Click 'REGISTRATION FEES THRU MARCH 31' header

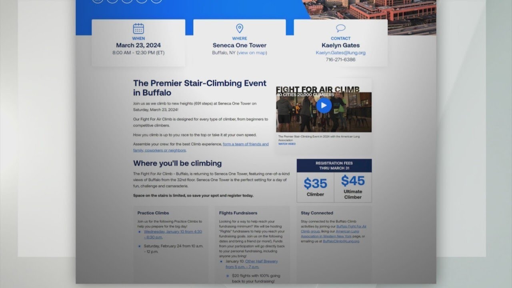[x=334, y=166]
